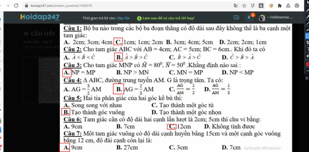Click option 'A. AG = 3/2 AM' in Câu 4
Viewport: 309px width, 152px height.
pyautogui.click(x=83, y=89)
